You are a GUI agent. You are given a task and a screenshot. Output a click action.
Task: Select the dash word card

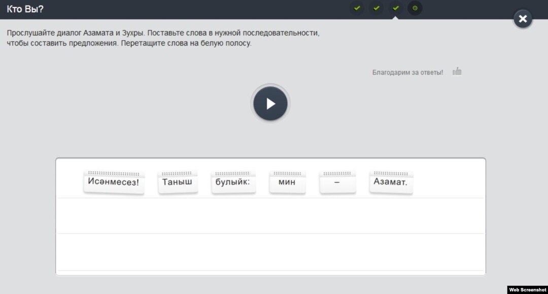click(337, 182)
